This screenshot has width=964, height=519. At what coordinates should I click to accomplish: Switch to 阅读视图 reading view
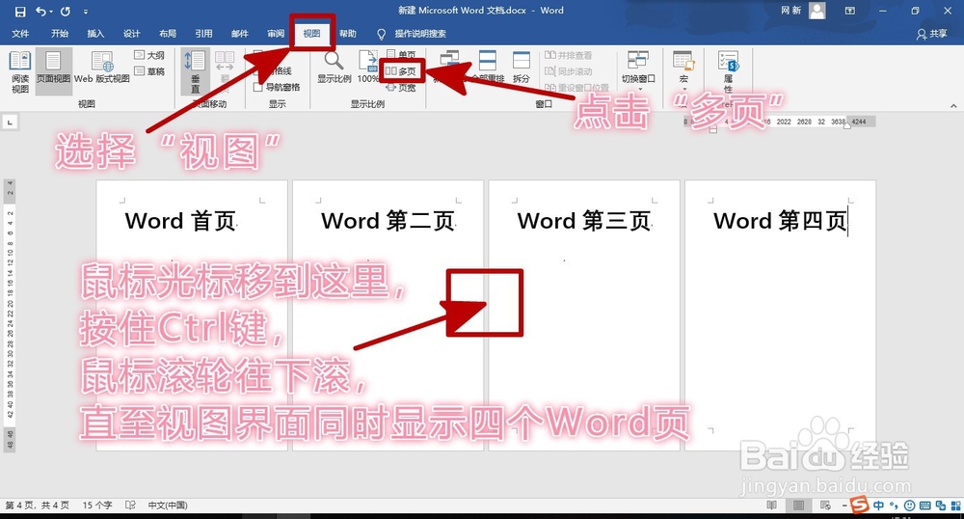point(20,72)
